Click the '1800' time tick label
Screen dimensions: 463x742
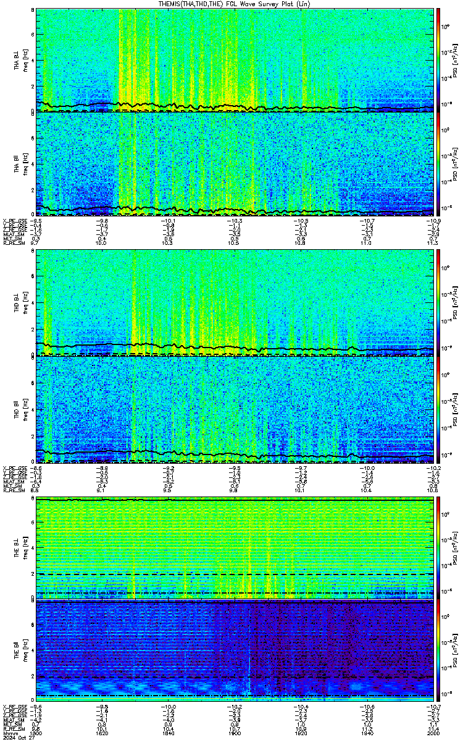click(37, 732)
